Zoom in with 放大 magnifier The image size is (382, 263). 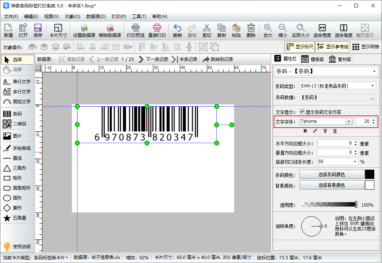click(x=268, y=31)
